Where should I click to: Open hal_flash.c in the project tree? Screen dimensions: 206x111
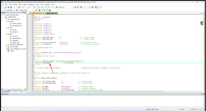click(15, 32)
